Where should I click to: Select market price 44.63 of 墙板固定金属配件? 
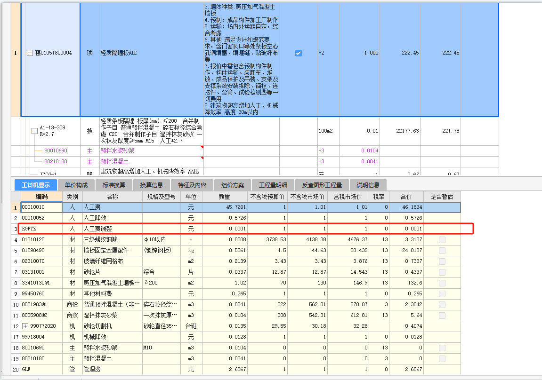point(307,251)
